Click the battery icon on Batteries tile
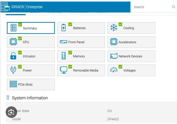The width and height of the screenshot is (177, 124). pyautogui.click(x=63, y=28)
